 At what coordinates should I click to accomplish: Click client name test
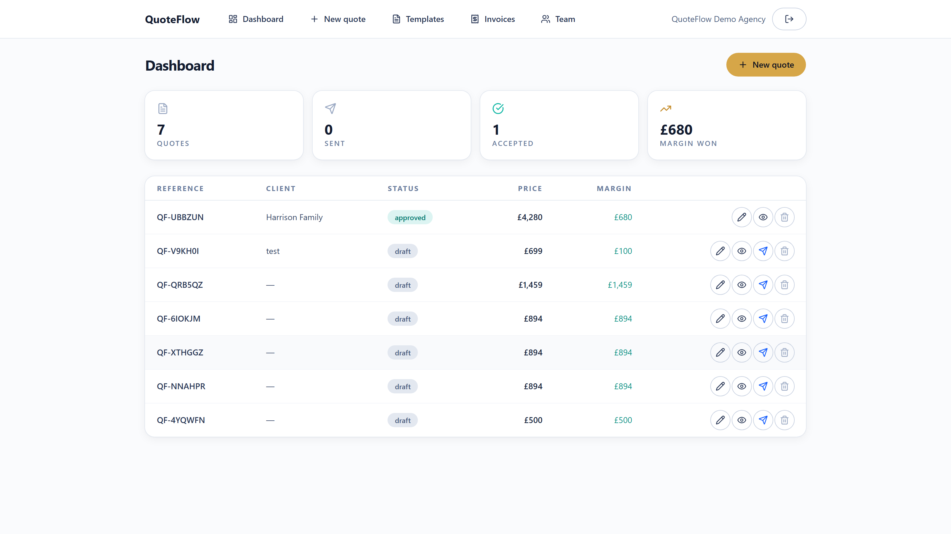(273, 251)
